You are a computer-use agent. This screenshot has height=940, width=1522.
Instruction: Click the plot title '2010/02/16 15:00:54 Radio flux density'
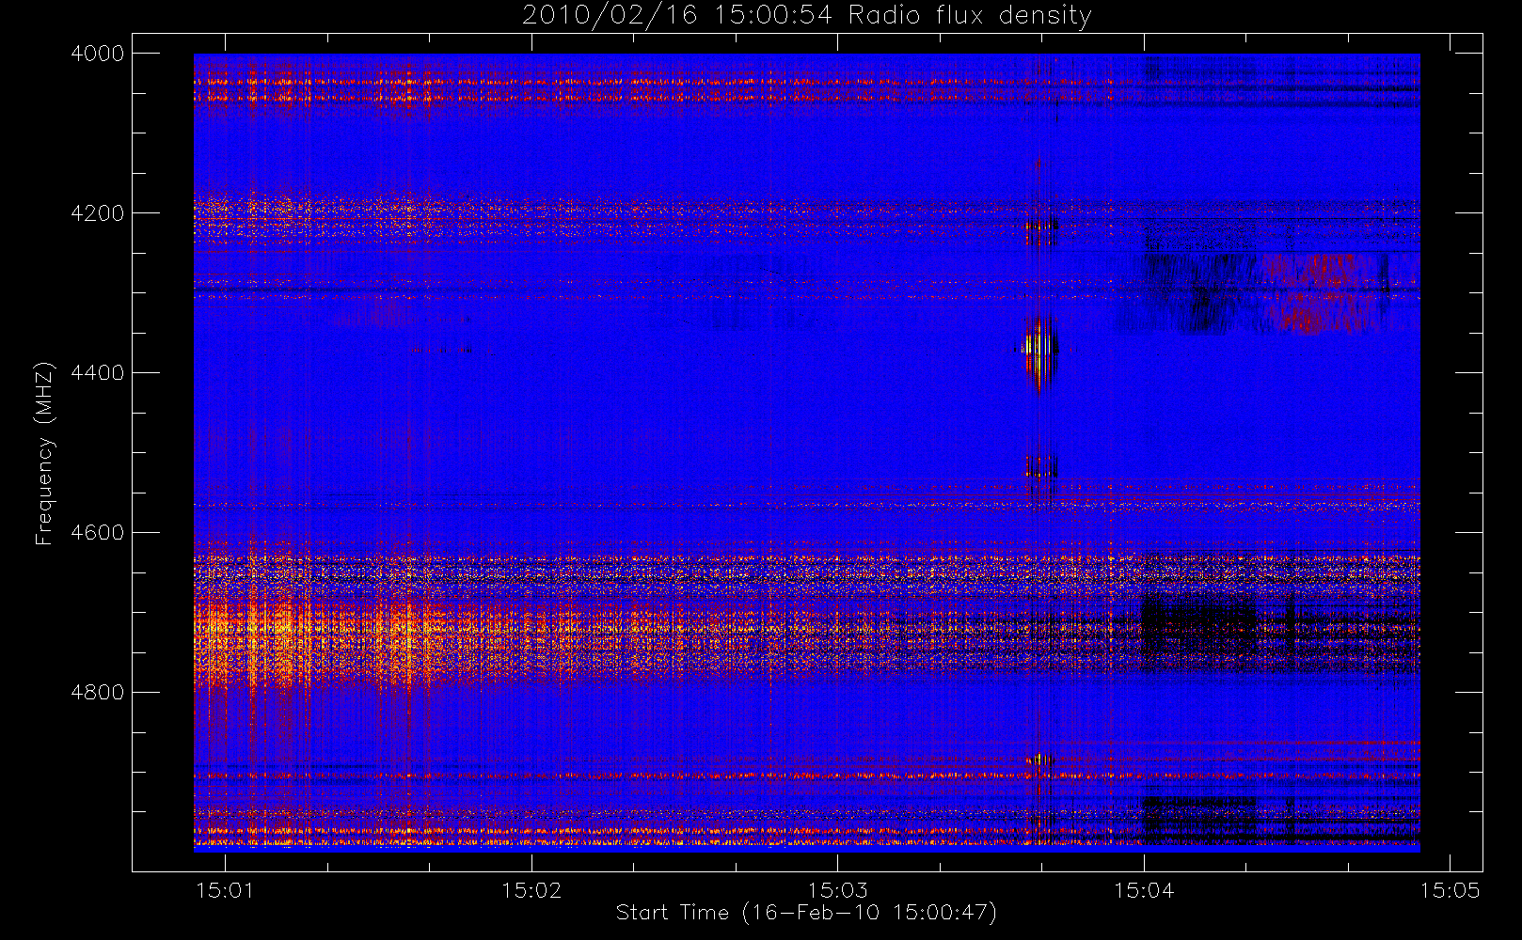pyautogui.click(x=806, y=16)
